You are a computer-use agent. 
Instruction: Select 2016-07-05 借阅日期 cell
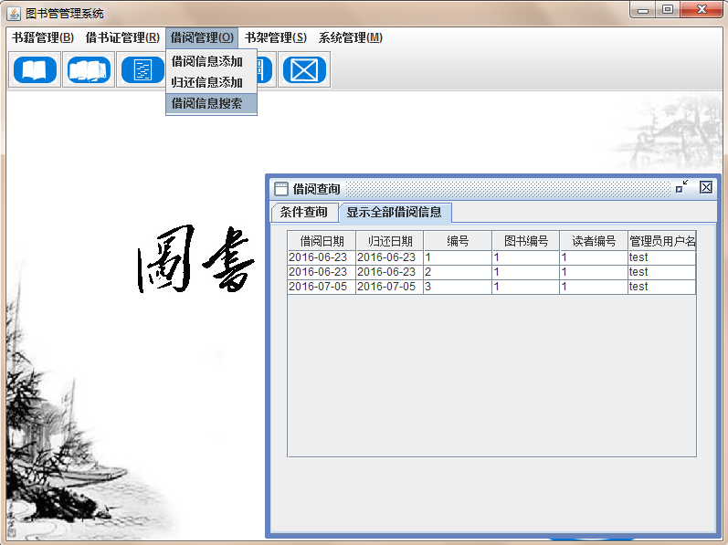click(322, 287)
